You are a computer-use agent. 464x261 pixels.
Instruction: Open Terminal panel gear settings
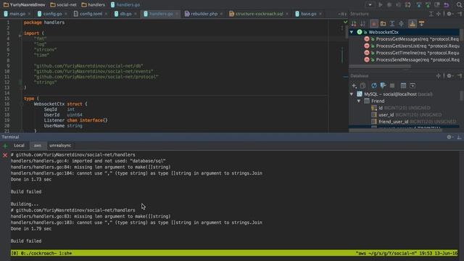(x=449, y=137)
